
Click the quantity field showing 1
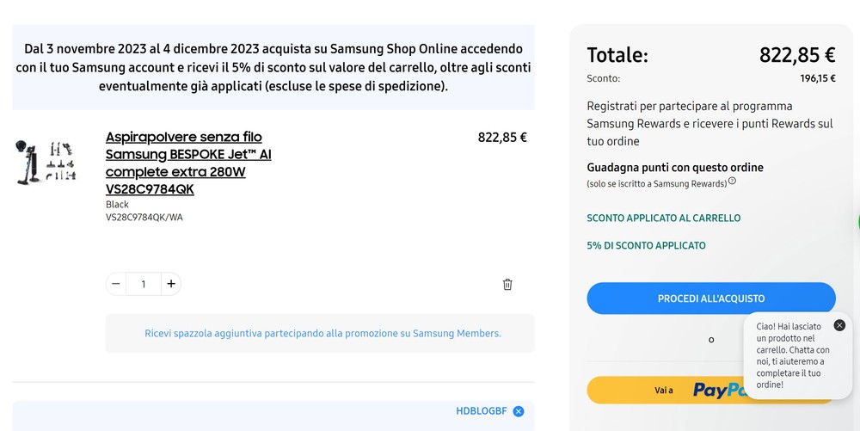(x=144, y=284)
